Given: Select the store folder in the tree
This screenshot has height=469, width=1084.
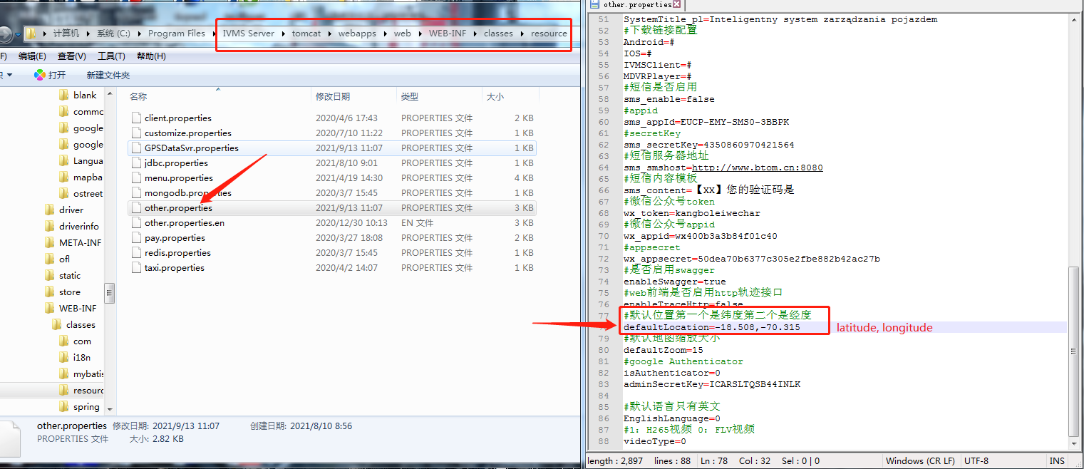Looking at the screenshot, I should click(63, 292).
